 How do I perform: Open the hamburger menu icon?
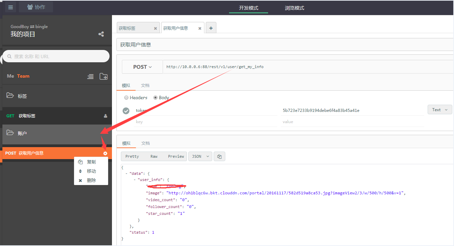coord(11,7)
